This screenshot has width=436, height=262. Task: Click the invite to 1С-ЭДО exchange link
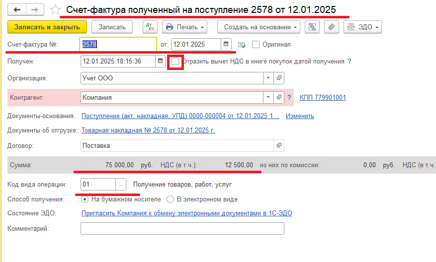[187, 213]
